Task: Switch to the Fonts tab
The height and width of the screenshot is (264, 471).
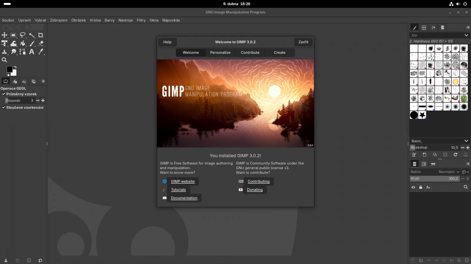Action: [x=433, y=28]
